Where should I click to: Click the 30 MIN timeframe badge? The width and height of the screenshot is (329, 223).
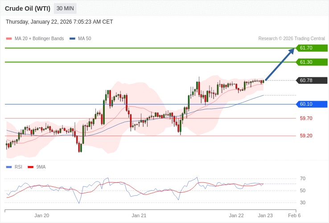point(65,8)
